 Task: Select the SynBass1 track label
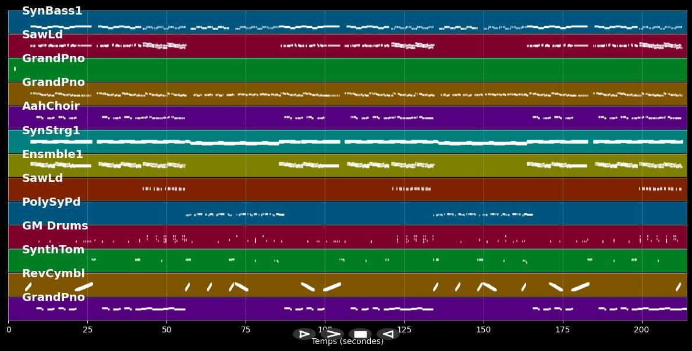point(52,11)
